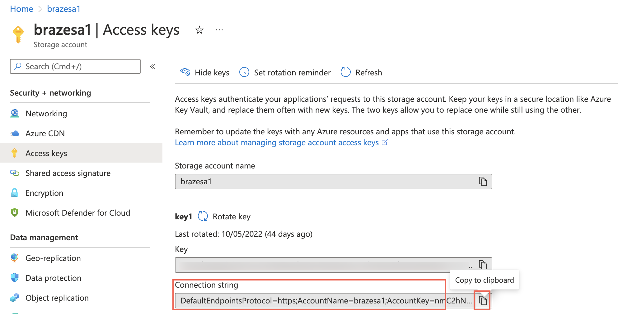Open the brazesa1 breadcrumb link
This screenshot has width=618, height=314.
(64, 9)
